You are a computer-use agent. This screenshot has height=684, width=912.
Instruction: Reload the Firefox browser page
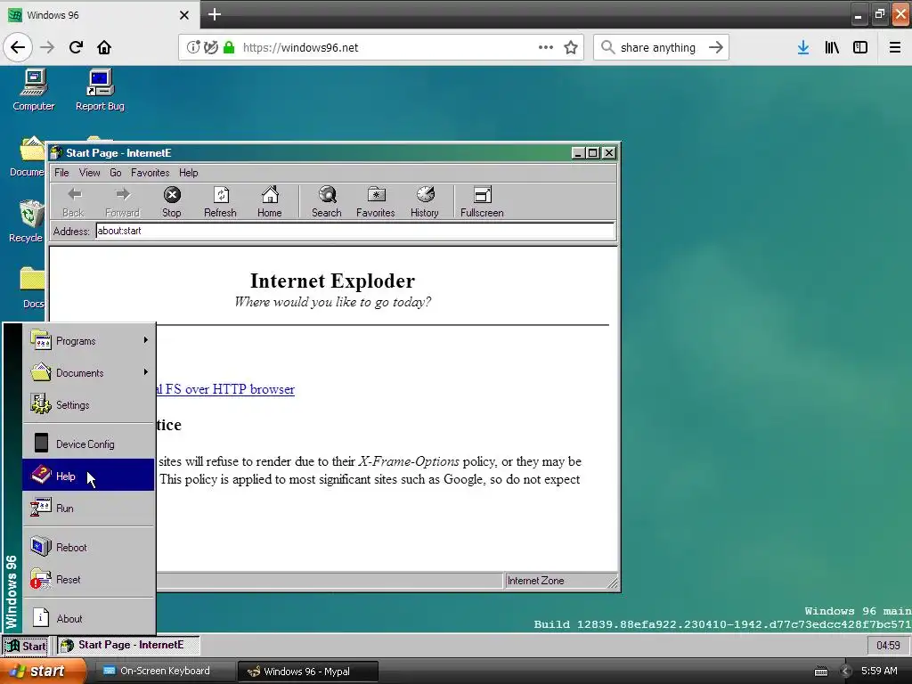(76, 47)
